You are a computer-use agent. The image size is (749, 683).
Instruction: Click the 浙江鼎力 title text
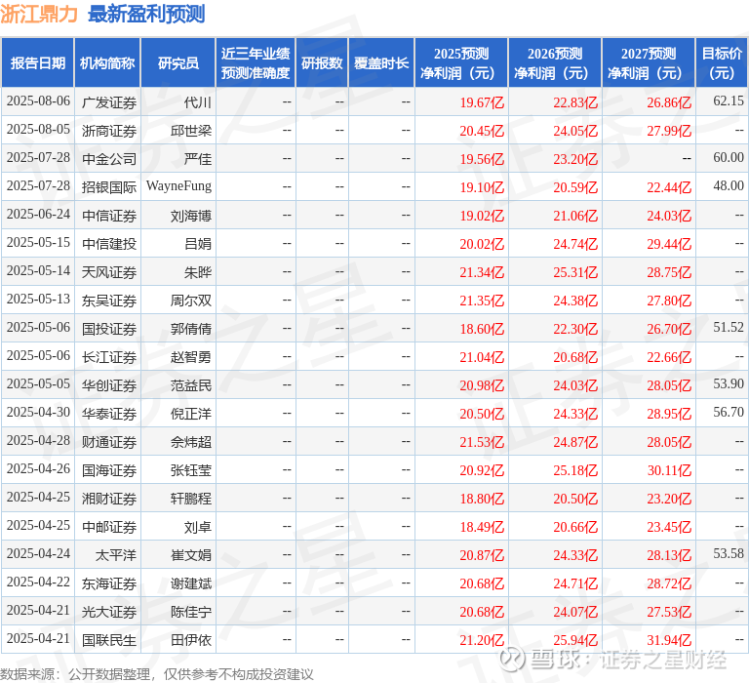point(39,14)
